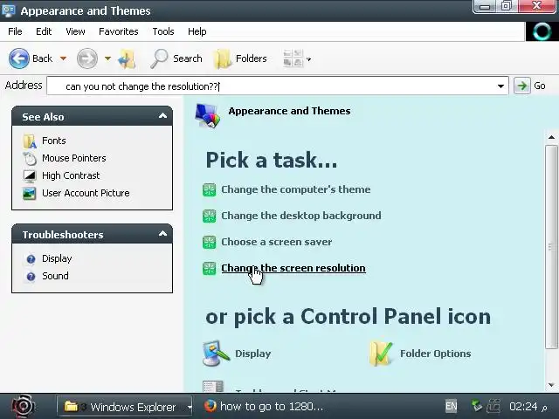The height and width of the screenshot is (419, 559).
Task: Click the Display text label
Action: click(252, 354)
